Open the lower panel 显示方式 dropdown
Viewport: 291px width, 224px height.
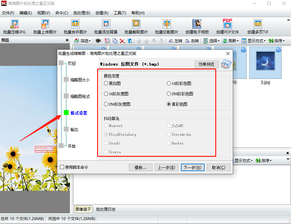[243, 160]
